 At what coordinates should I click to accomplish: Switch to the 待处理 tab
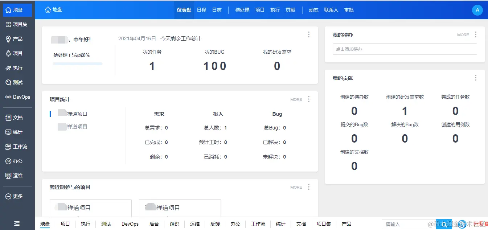tap(242, 10)
